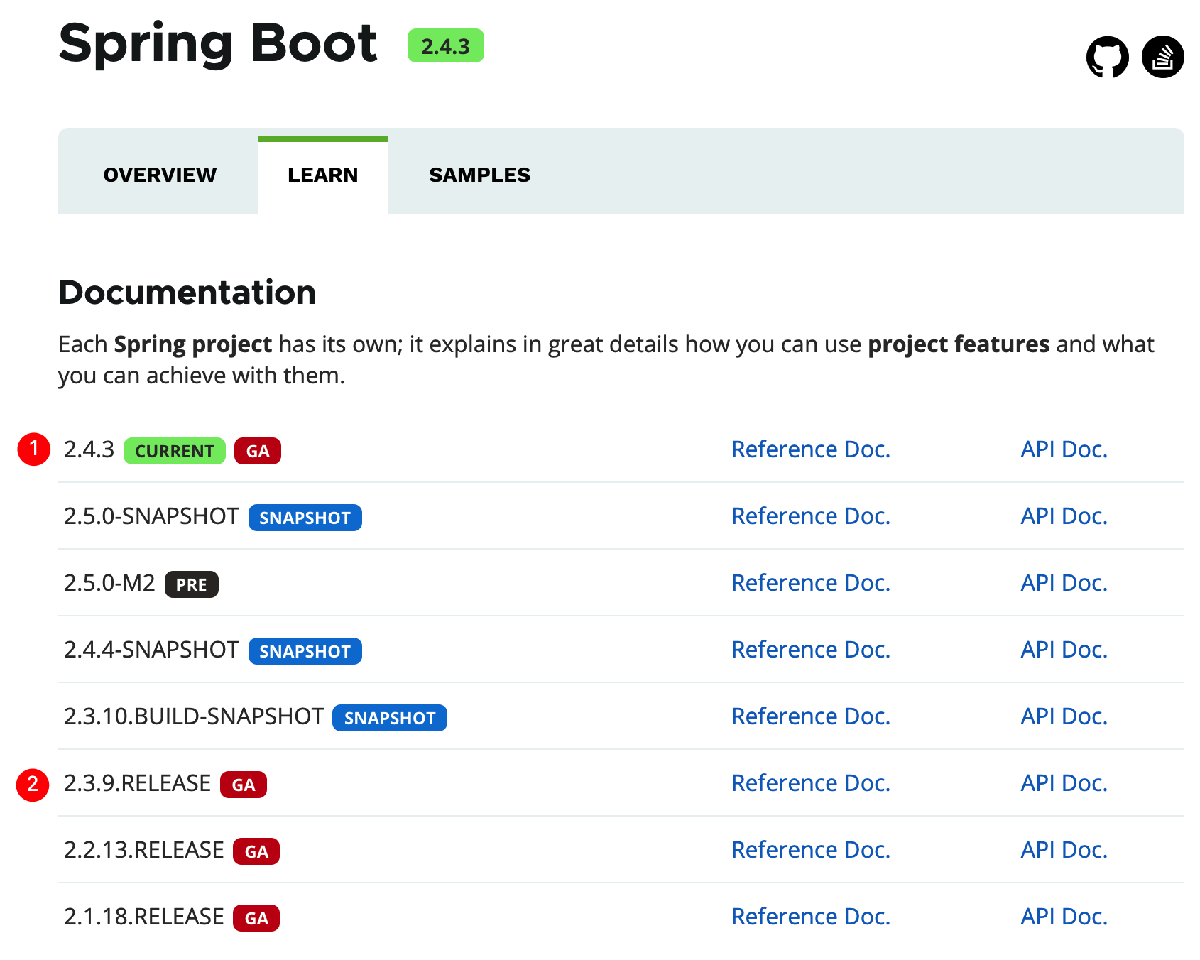Open Reference Doc for version 2.4.3
The image size is (1200, 960).
[811, 449]
